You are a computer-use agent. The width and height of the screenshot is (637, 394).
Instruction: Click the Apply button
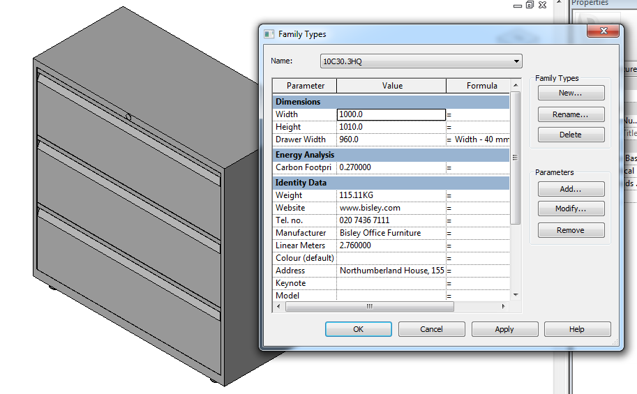[x=504, y=329]
